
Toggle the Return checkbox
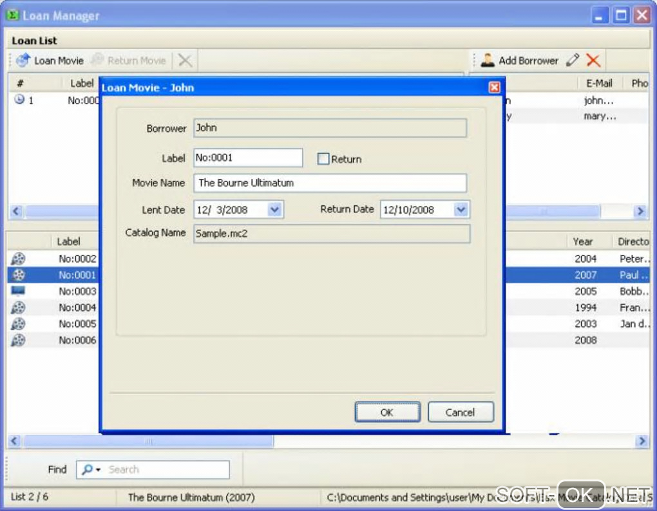(323, 159)
